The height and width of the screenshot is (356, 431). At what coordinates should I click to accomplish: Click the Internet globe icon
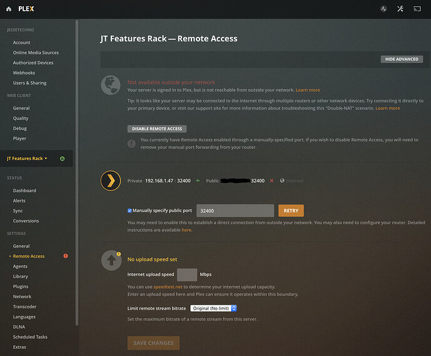(282, 181)
